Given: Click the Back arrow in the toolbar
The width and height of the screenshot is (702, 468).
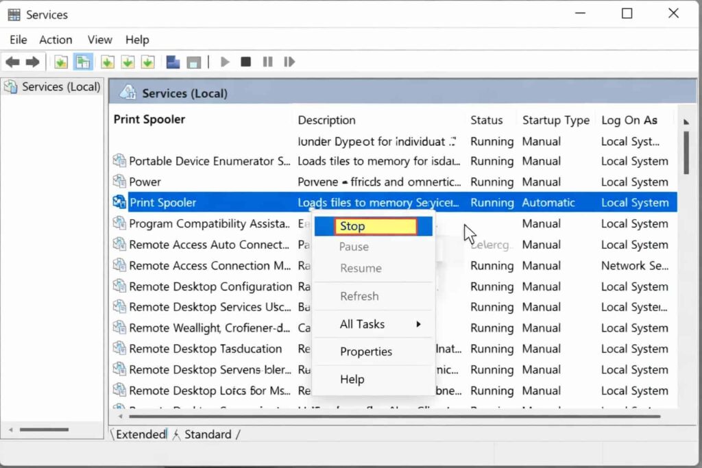Looking at the screenshot, I should point(12,62).
